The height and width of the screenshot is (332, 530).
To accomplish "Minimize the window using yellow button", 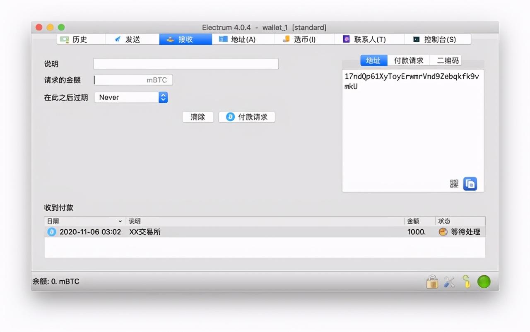I will tap(50, 27).
